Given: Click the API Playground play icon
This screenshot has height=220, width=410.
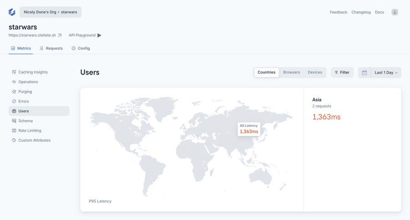Looking at the screenshot, I should [99, 35].
